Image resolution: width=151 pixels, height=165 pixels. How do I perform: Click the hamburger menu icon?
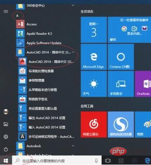pyautogui.click(x=6, y=11)
